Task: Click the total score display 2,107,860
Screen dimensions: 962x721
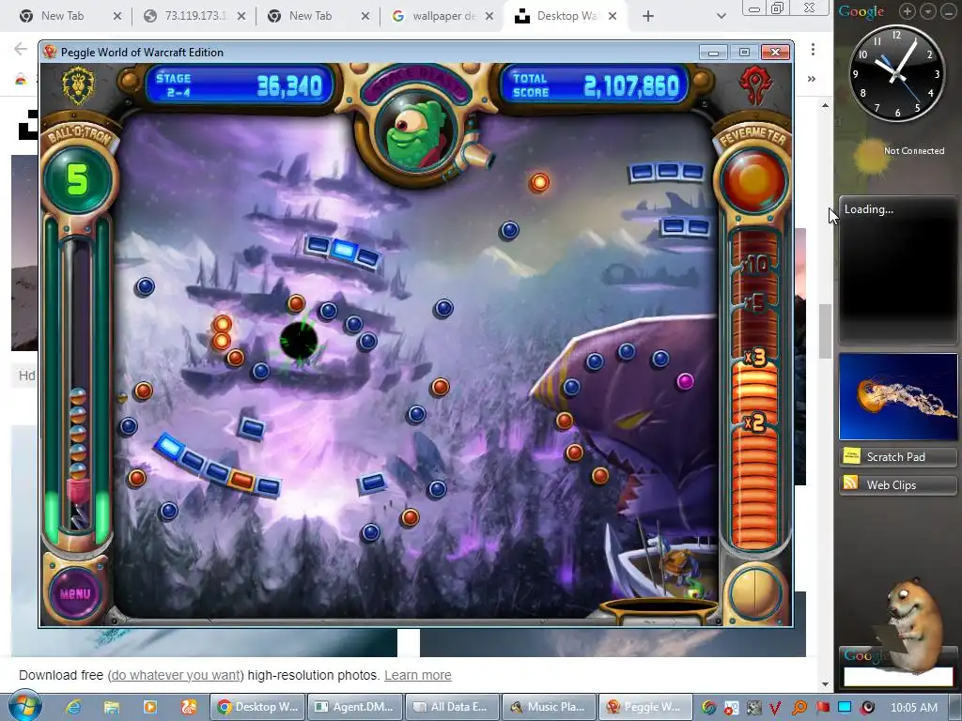Action: pyautogui.click(x=595, y=85)
